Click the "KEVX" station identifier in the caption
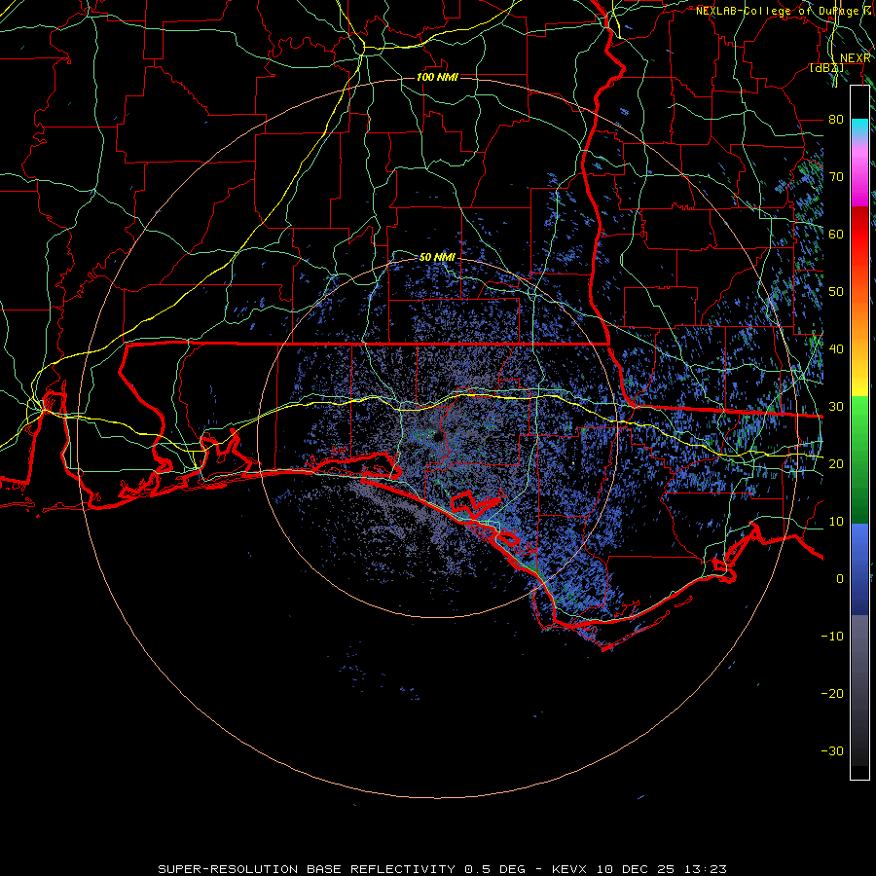Screen dimensions: 876x876 pyautogui.click(x=571, y=869)
